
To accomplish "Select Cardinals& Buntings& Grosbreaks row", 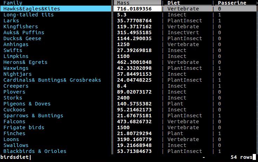I will [x=128, y=80].
